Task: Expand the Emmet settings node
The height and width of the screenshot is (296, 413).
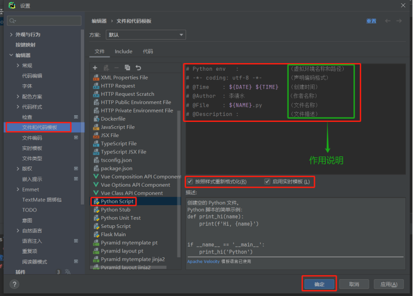Action: [18, 189]
